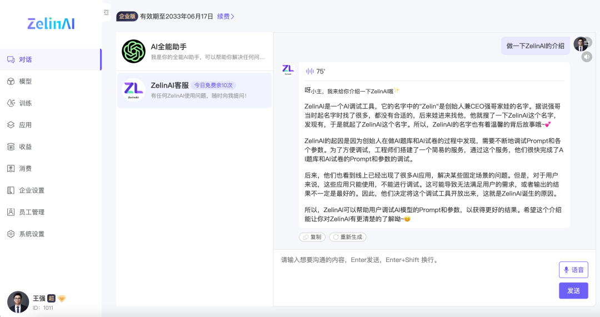This screenshot has height=317, width=600.
Task: Play the 75' voice waveform icon
Action: coord(309,71)
